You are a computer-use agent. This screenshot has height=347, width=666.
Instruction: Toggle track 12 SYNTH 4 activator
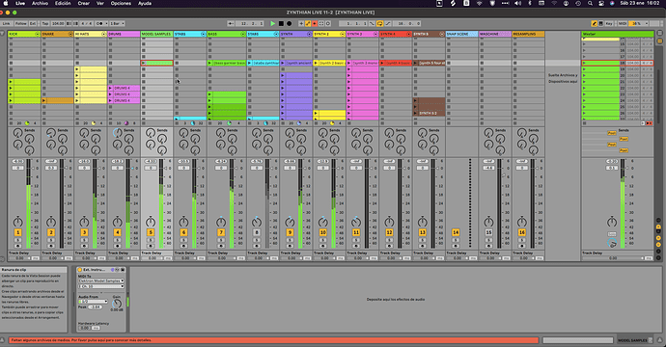389,232
